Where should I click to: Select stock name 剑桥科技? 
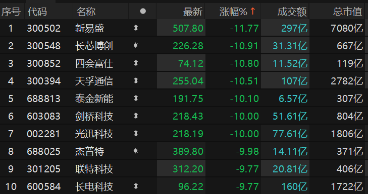click(x=94, y=117)
